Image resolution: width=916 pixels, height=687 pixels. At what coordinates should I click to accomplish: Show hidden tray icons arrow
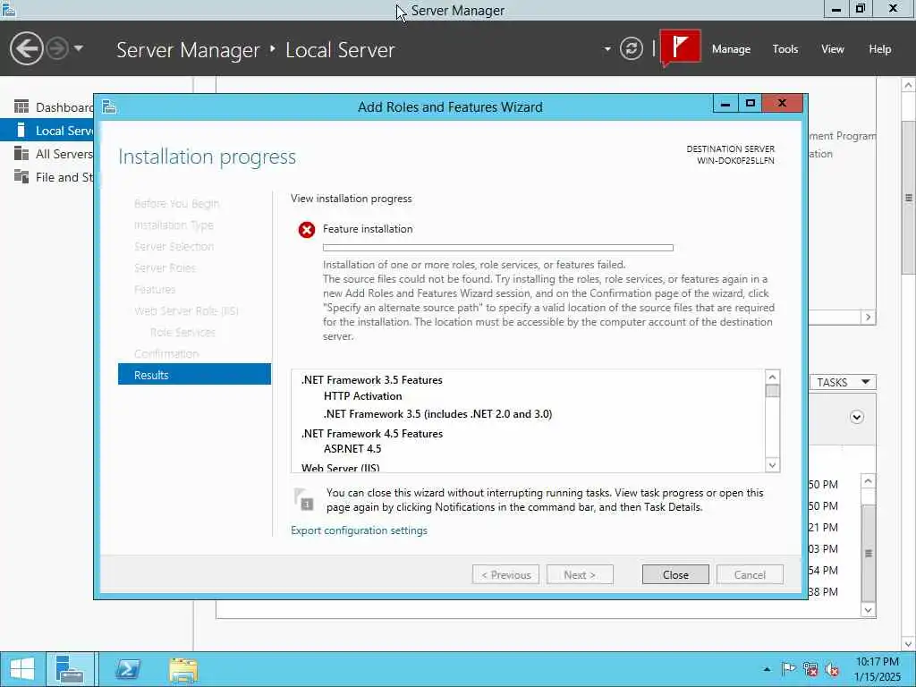(x=767, y=669)
